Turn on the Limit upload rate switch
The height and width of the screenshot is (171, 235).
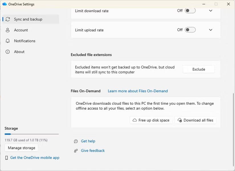(x=190, y=30)
